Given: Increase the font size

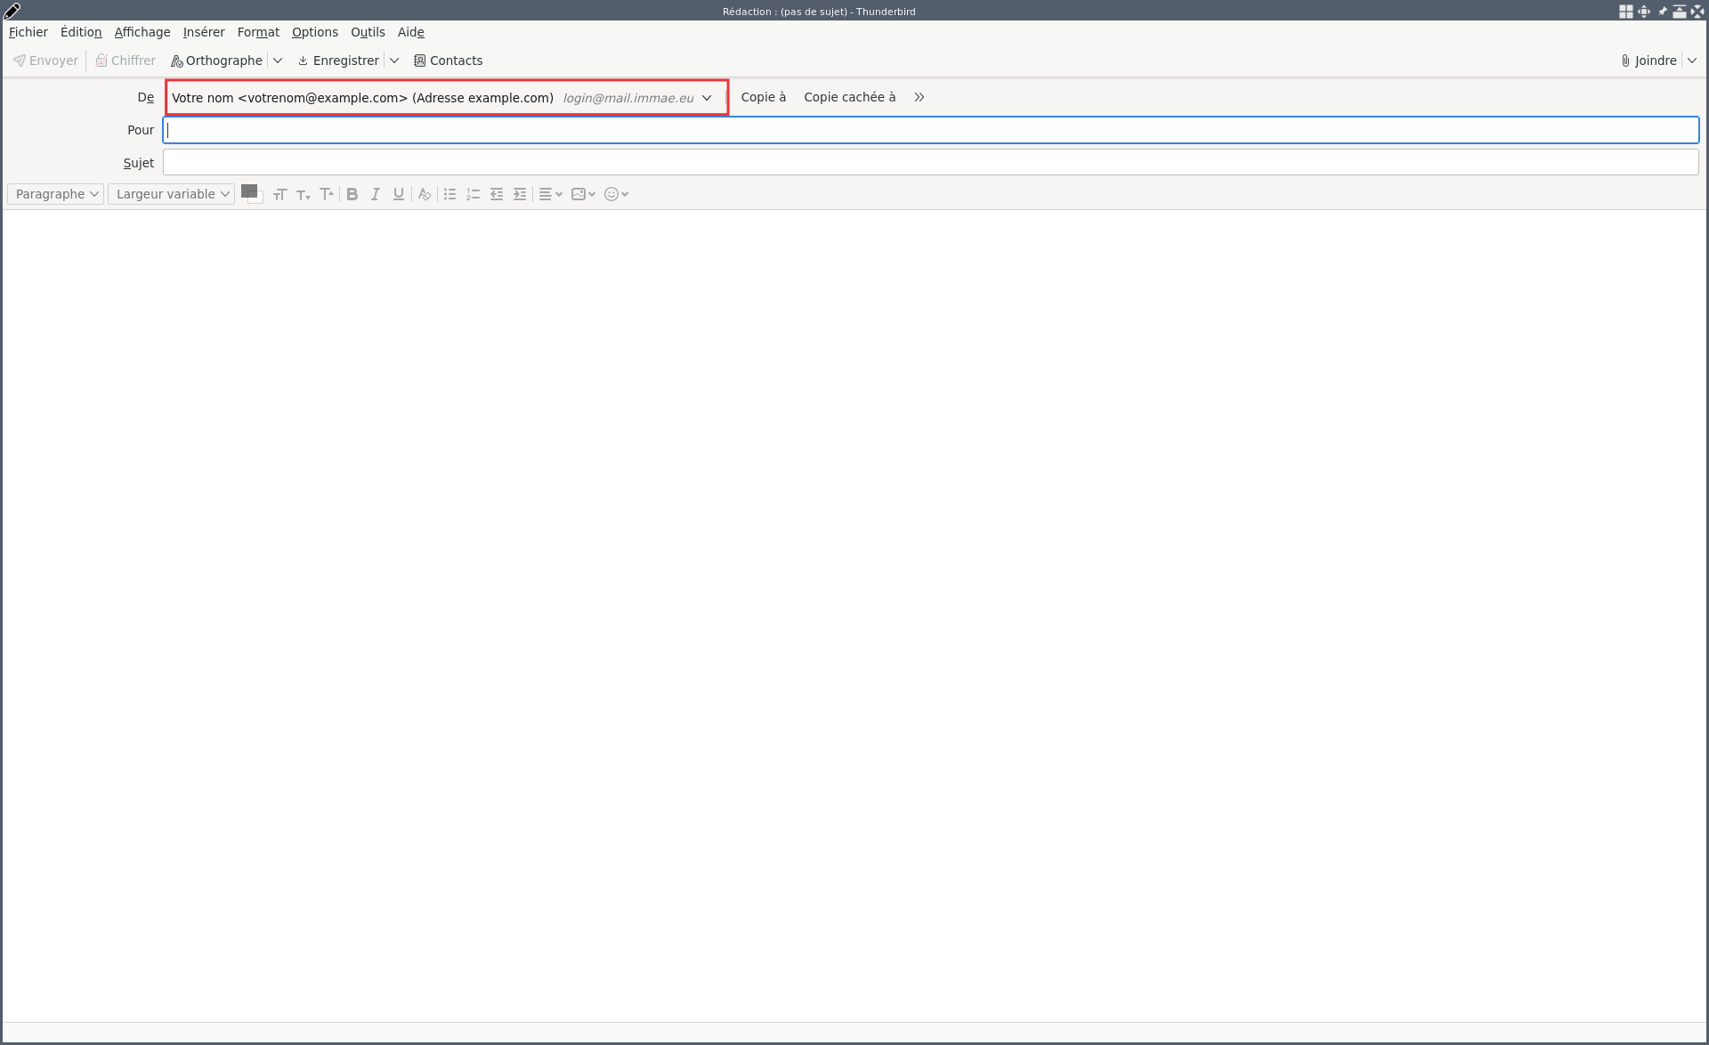Looking at the screenshot, I should coord(327,194).
